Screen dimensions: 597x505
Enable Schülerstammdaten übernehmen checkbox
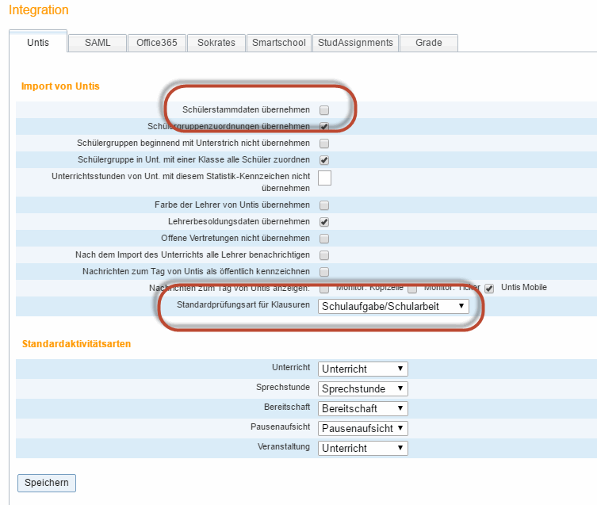point(324,110)
